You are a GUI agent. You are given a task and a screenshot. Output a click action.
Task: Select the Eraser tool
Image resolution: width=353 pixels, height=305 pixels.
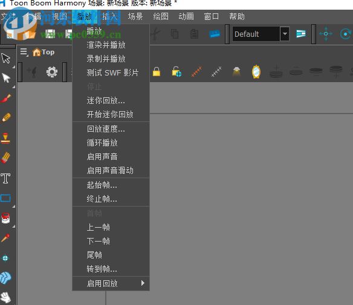click(x=5, y=158)
